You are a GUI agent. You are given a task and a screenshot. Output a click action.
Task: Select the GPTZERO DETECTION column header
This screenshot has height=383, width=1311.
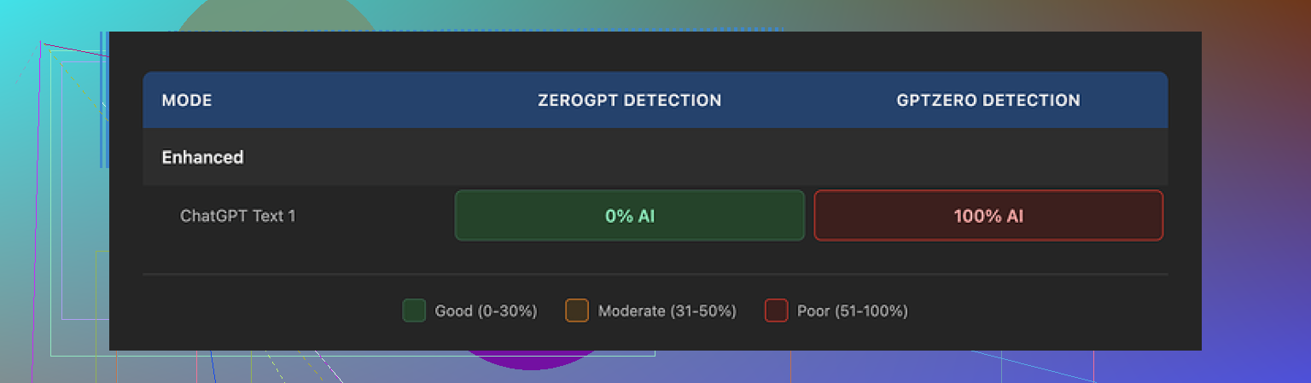(988, 101)
